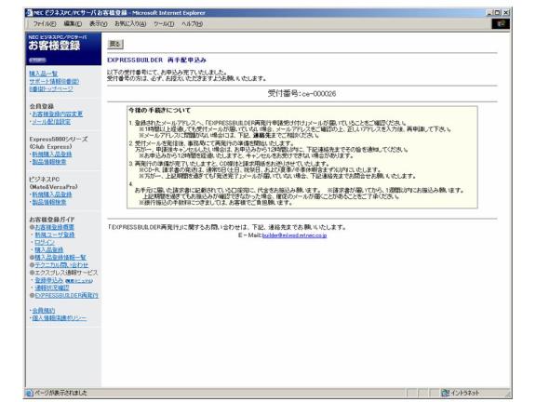
Task: Open the お気に入り menu
Action: tap(130, 24)
